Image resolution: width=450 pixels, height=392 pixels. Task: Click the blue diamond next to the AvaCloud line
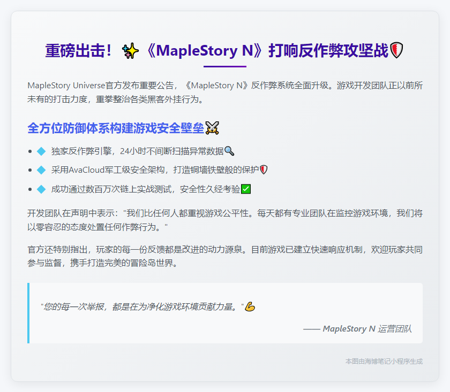(41, 171)
